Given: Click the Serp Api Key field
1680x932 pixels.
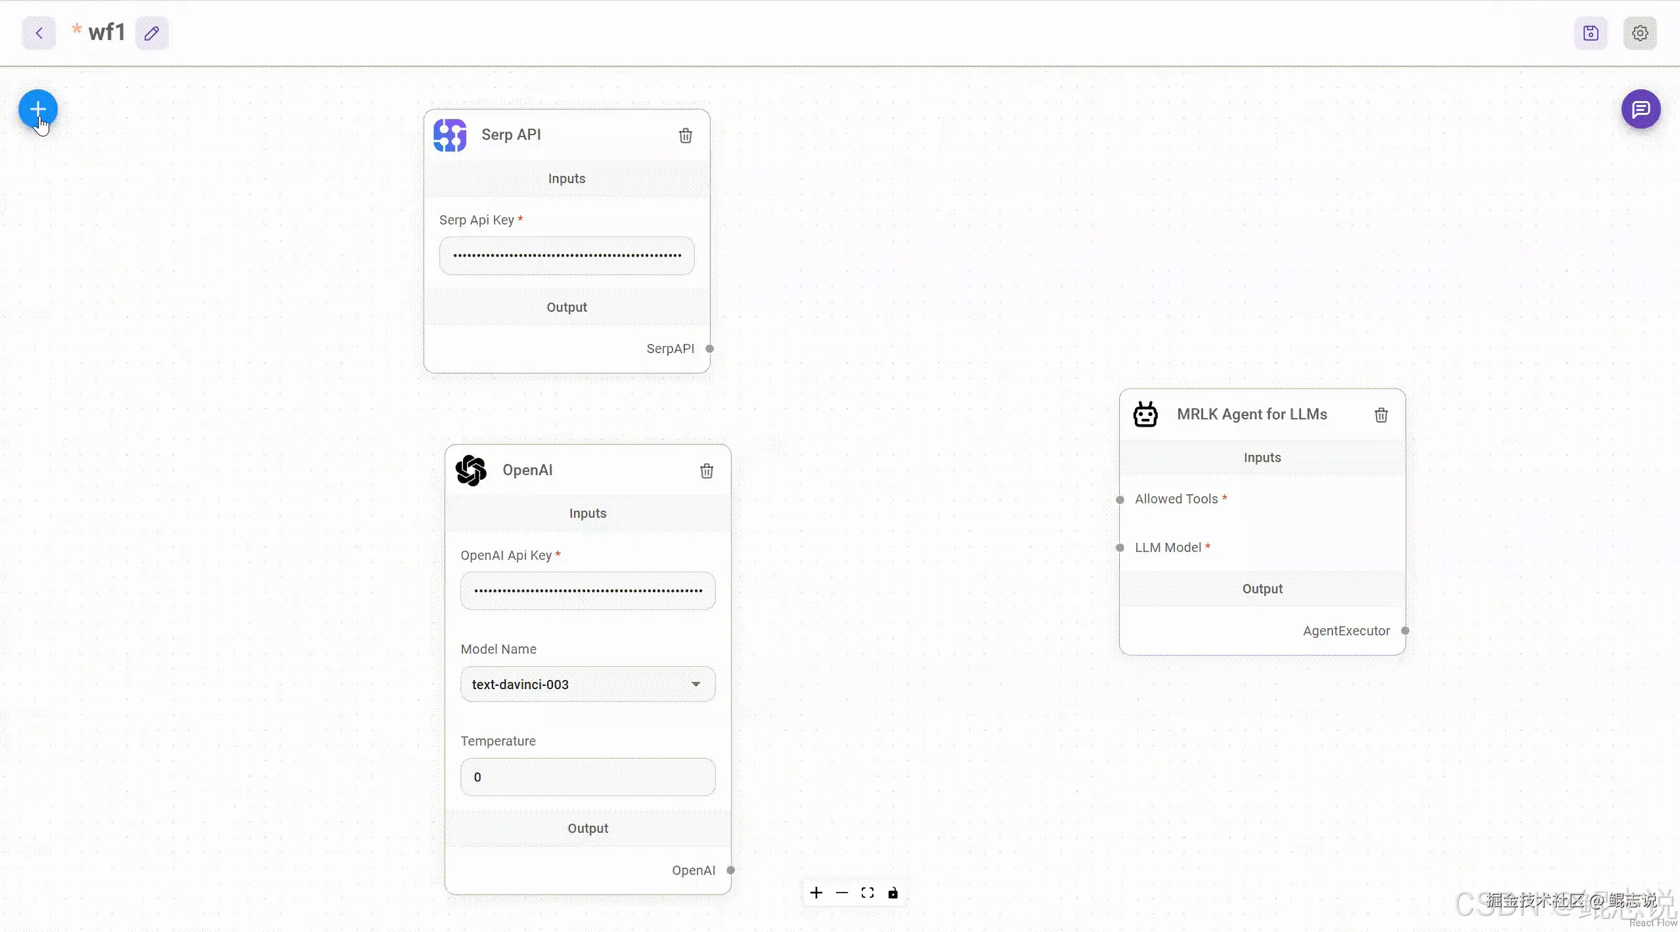Looking at the screenshot, I should [x=566, y=255].
